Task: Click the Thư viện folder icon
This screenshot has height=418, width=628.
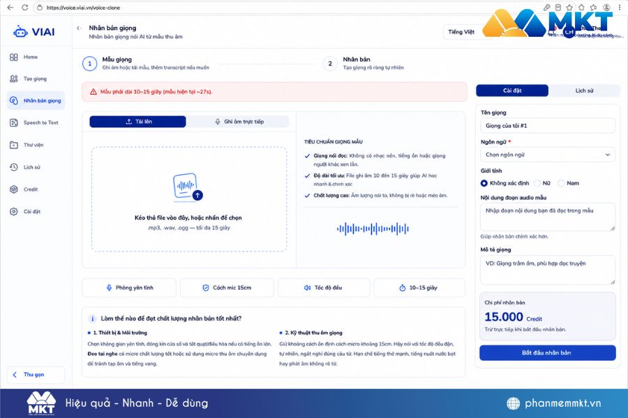Action: pos(14,145)
